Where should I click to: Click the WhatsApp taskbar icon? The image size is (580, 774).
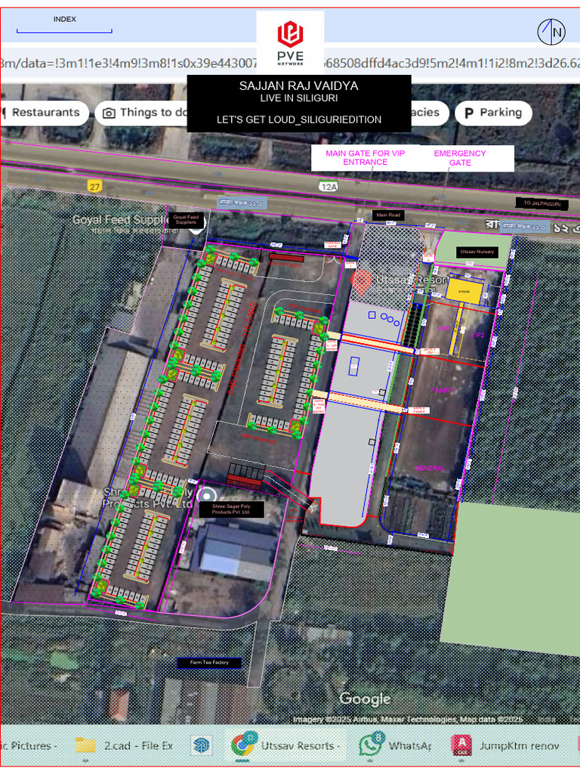click(371, 745)
